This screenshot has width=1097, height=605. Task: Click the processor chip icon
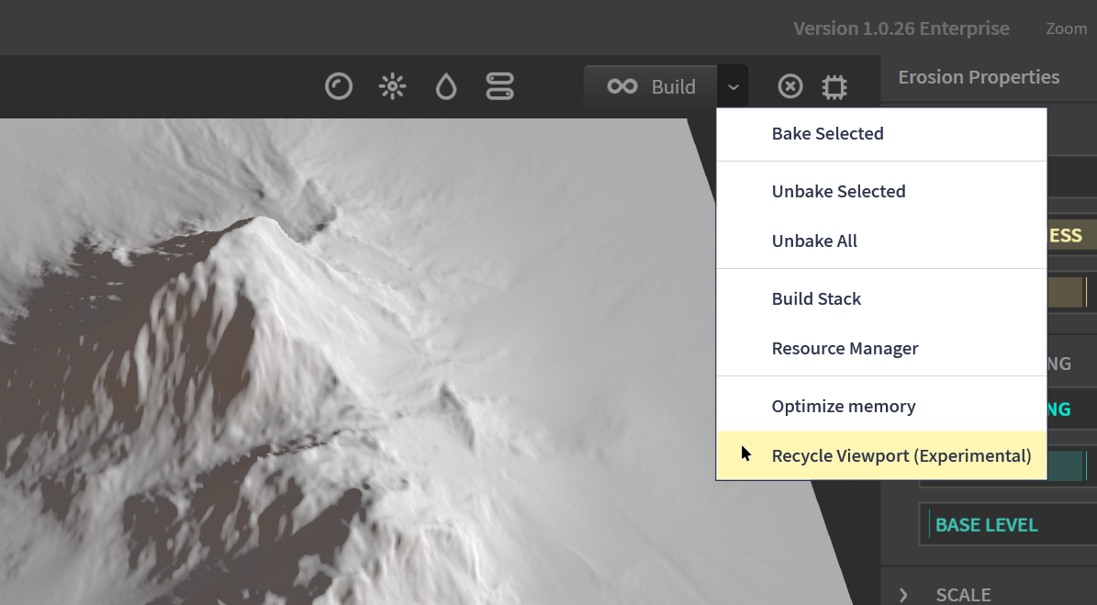click(x=834, y=87)
